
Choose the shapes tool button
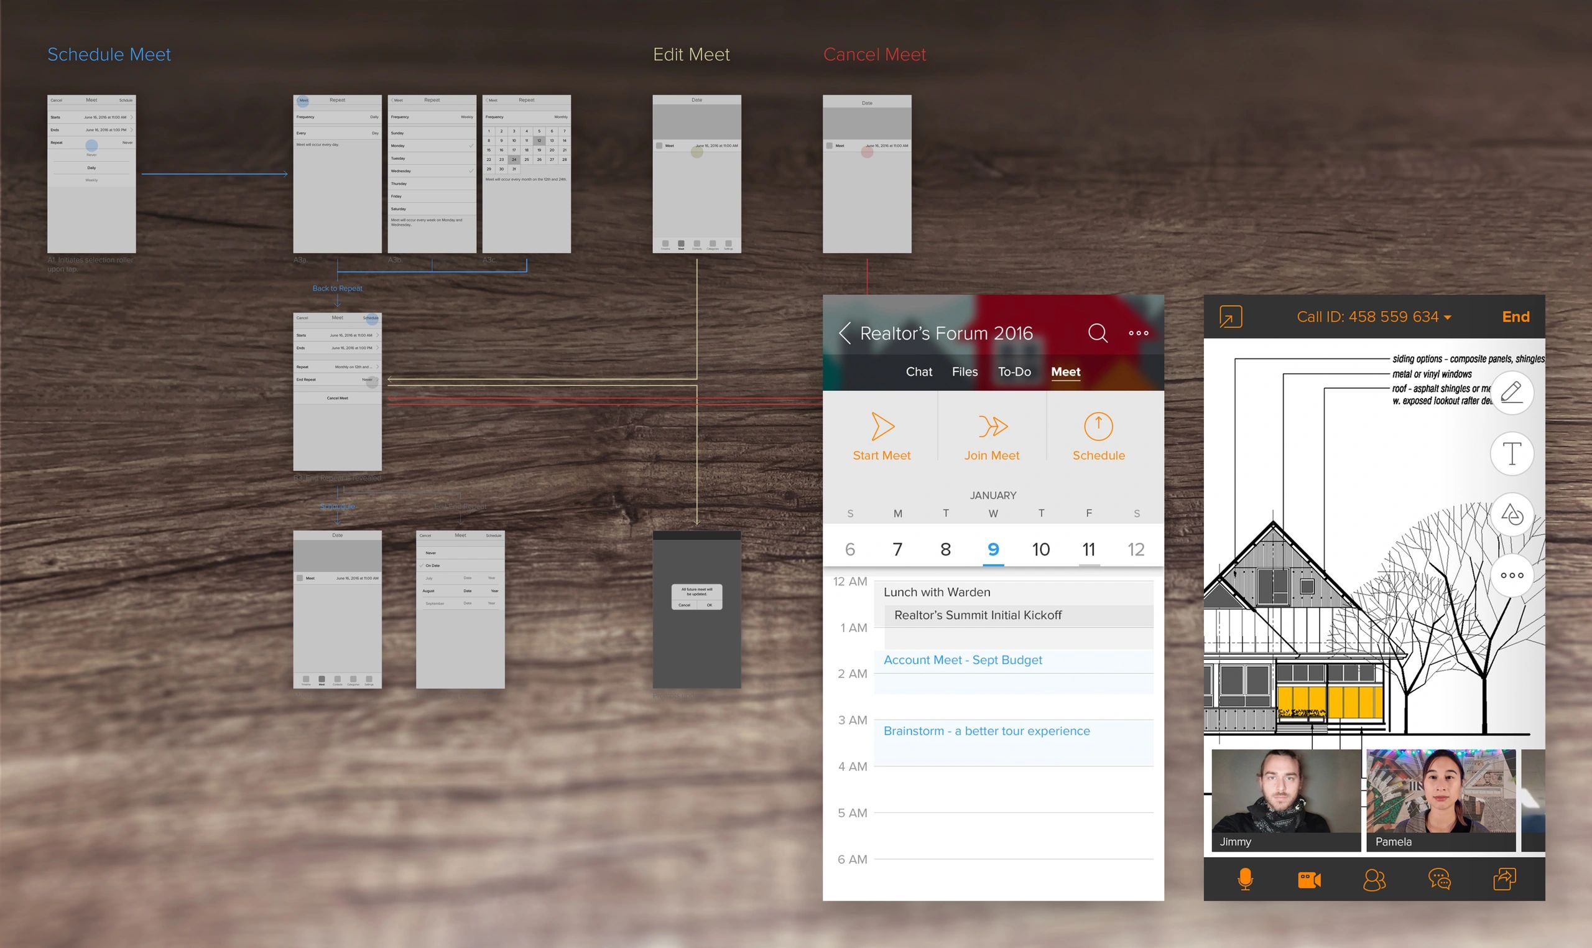[1512, 514]
